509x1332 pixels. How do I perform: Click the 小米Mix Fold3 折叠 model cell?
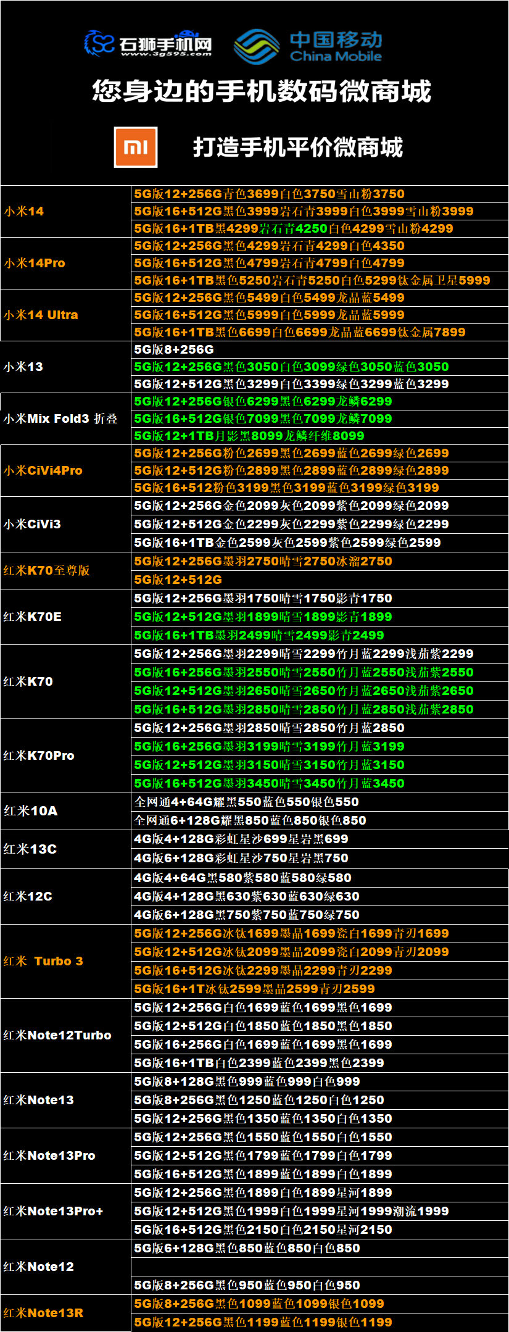tap(66, 418)
